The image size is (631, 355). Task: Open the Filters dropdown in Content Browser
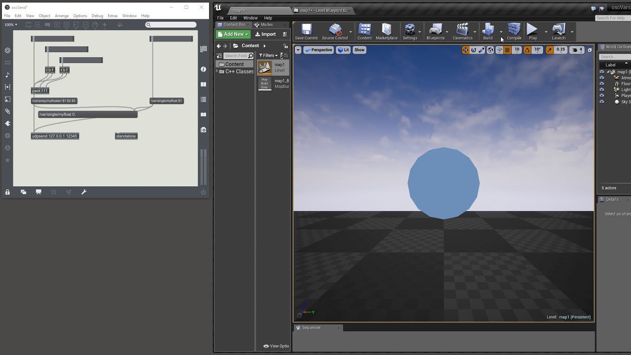(269, 56)
